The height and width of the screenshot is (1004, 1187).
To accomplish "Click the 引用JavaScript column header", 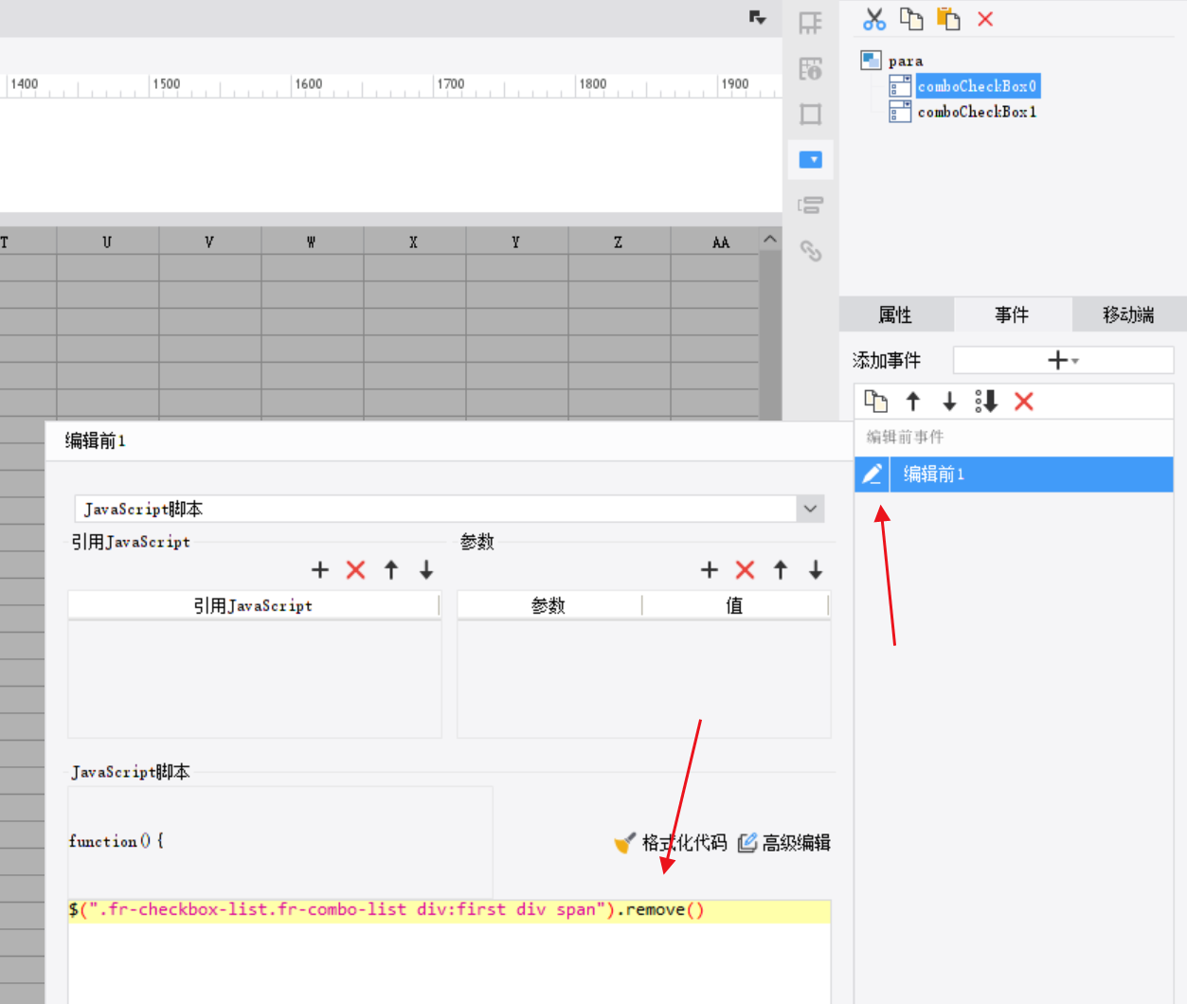I will (x=253, y=605).
